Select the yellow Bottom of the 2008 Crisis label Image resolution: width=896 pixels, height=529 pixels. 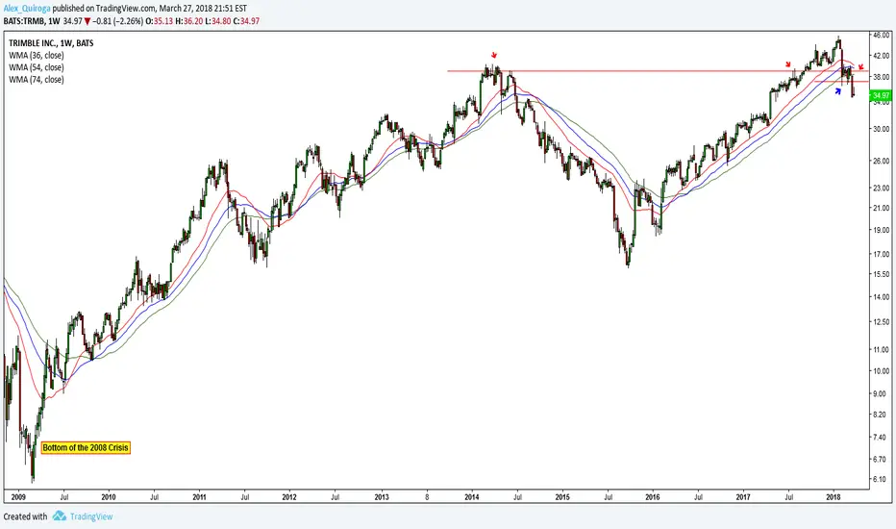pos(86,448)
